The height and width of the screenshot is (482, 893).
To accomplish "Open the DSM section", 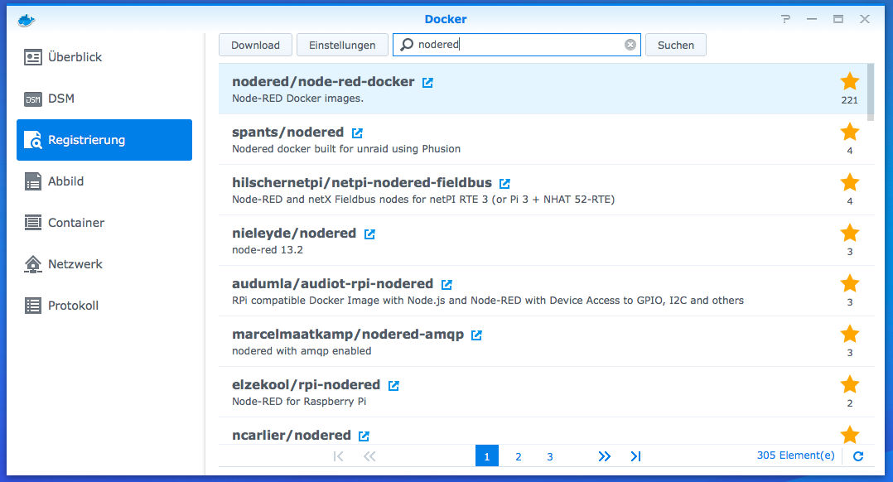I will 104,99.
